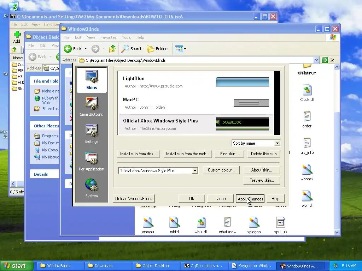Switch to Keygen for Wind... taskbar button
The height and width of the screenshot is (271, 362).
coord(252,266)
